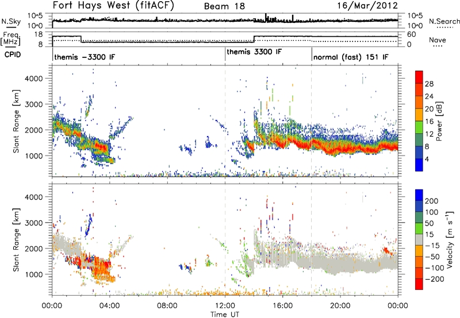Click the red top of power colorbar
The width and height of the screenshot is (460, 318).
click(419, 77)
